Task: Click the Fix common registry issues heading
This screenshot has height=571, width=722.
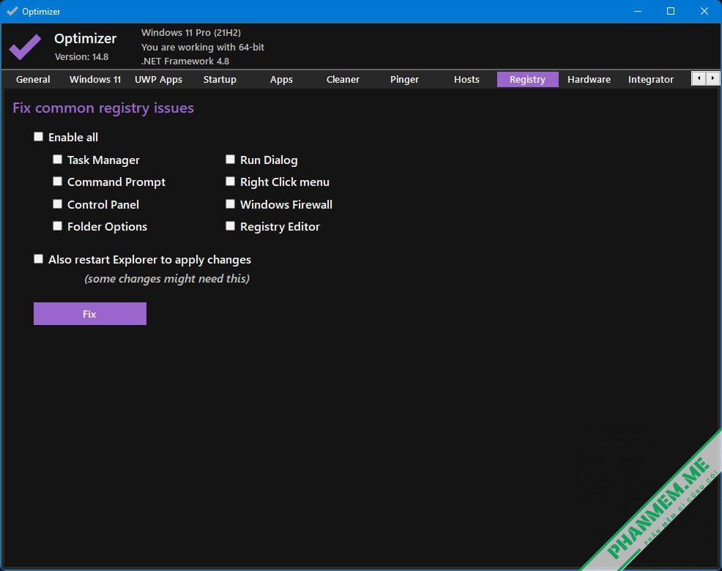Action: coord(103,108)
